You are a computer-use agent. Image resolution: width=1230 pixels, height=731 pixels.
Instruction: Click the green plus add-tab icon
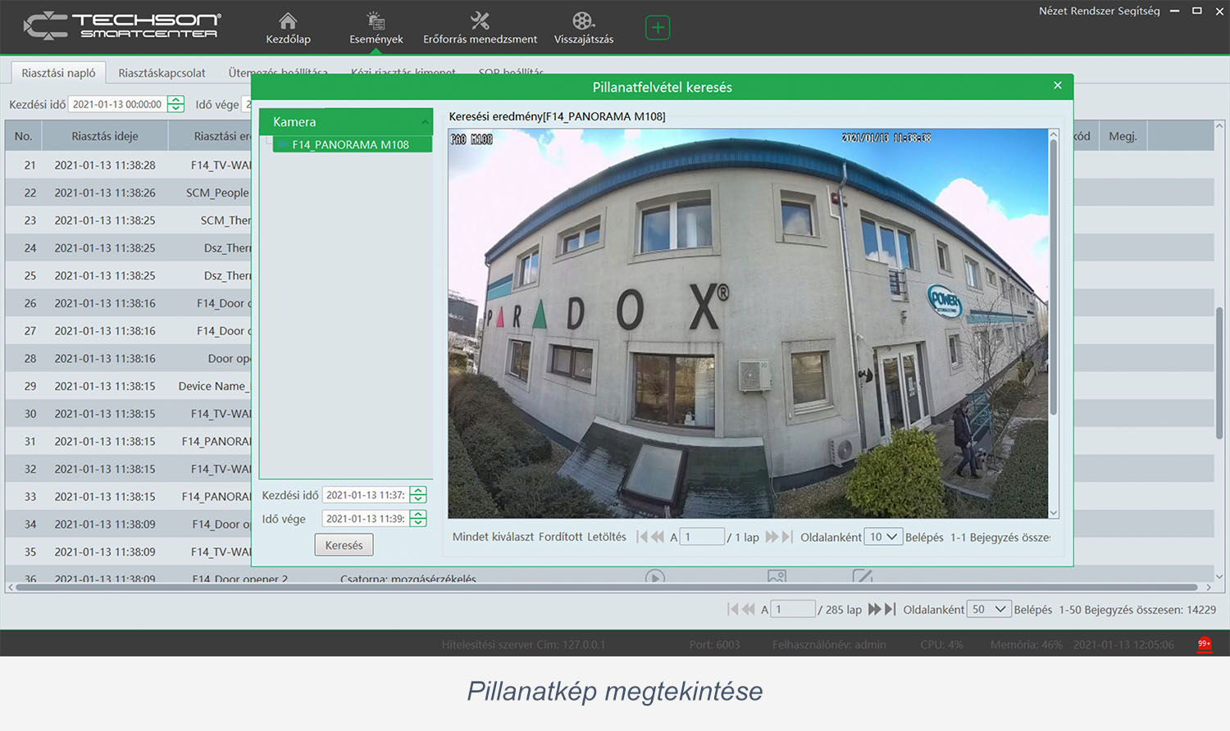(x=658, y=28)
